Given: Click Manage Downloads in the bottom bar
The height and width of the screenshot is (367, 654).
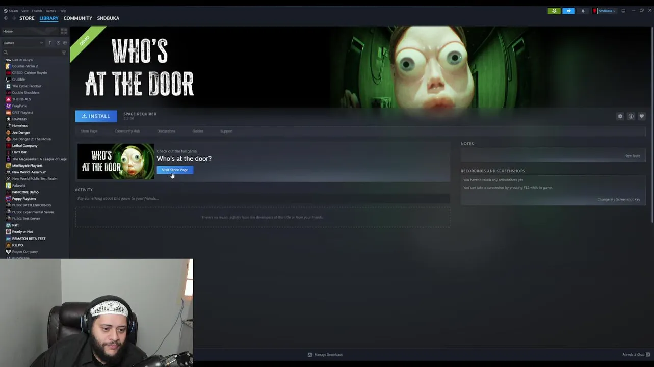Looking at the screenshot, I should click(328, 355).
